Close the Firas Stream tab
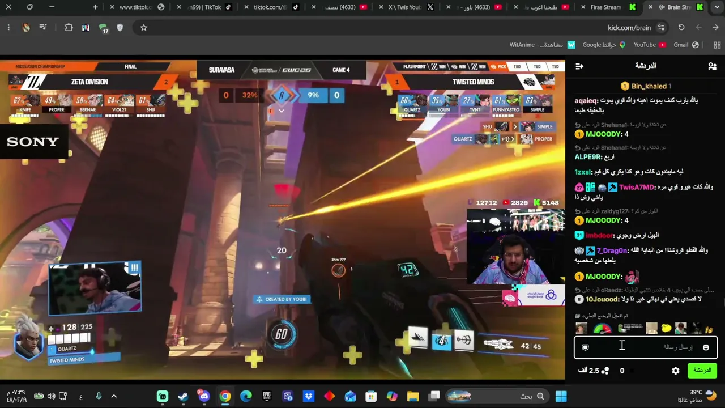Image resolution: width=725 pixels, height=408 pixels. click(583, 7)
